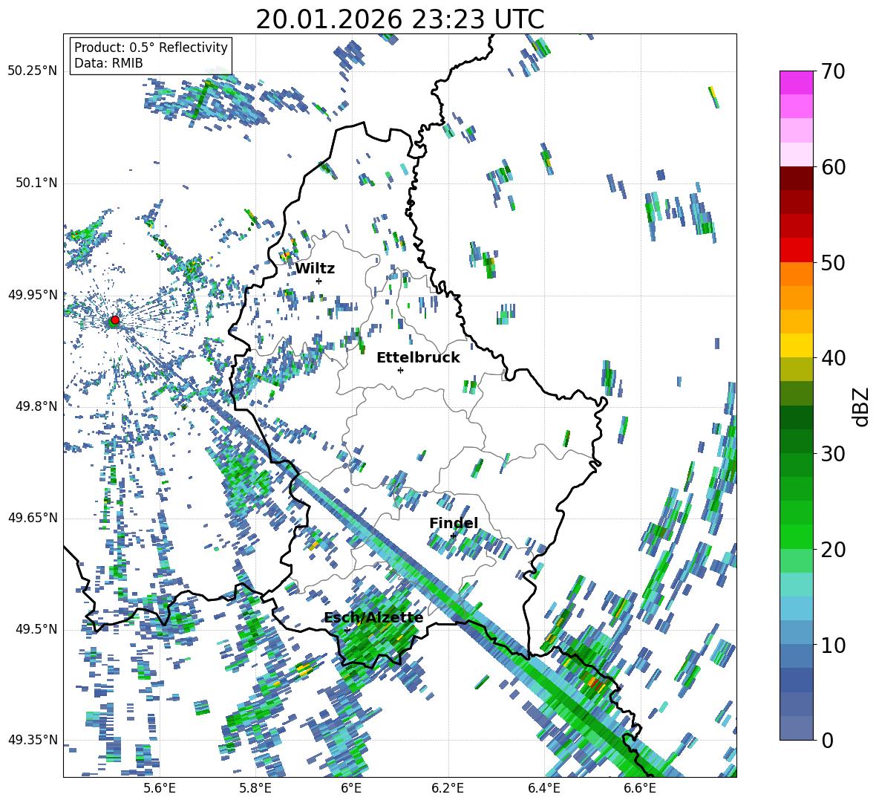Click the 5.8°E longitude label

pos(255,788)
